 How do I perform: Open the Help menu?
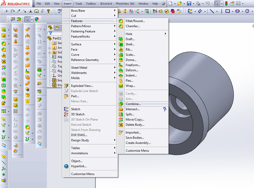(155, 4)
